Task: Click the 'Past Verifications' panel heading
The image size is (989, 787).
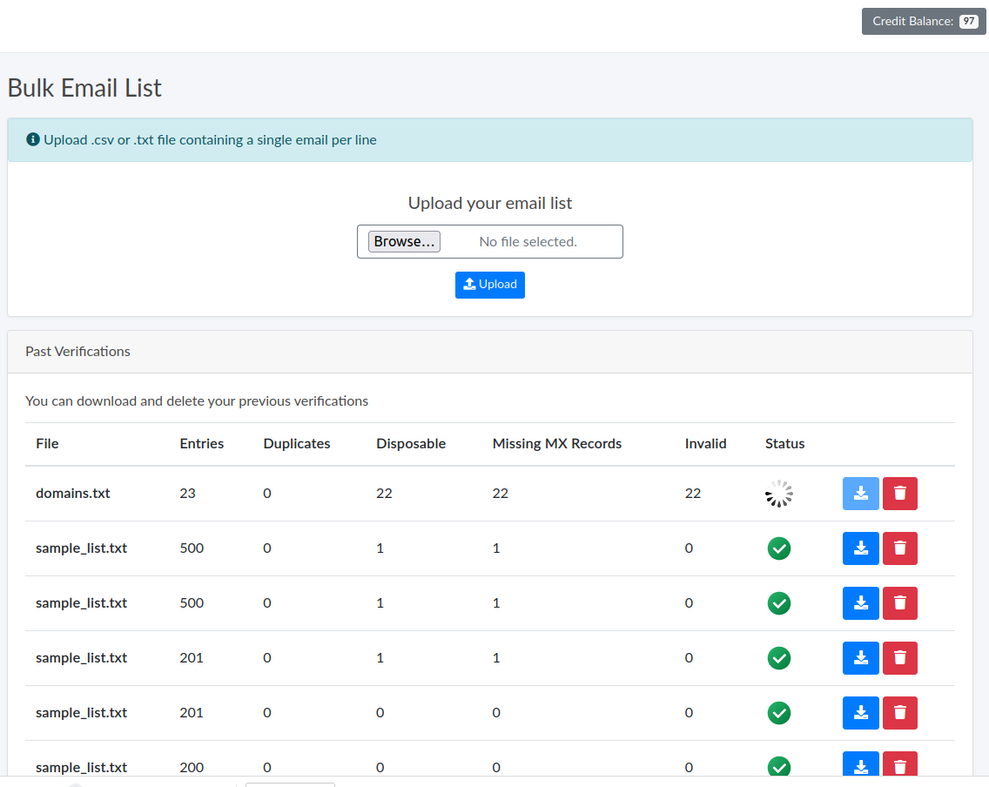Action: coord(77,351)
